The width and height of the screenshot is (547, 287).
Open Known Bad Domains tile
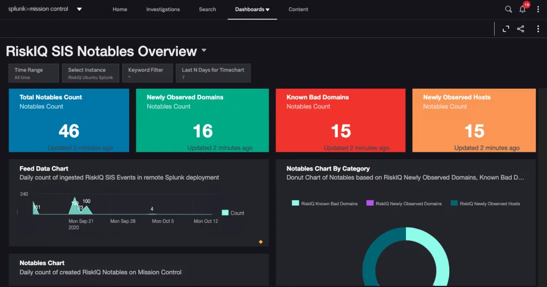coord(340,120)
